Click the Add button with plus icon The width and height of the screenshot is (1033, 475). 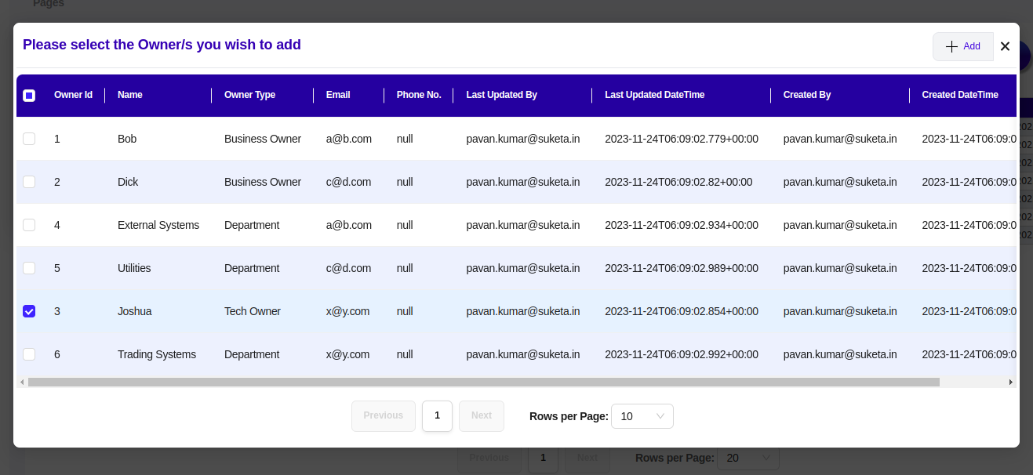[x=963, y=46]
